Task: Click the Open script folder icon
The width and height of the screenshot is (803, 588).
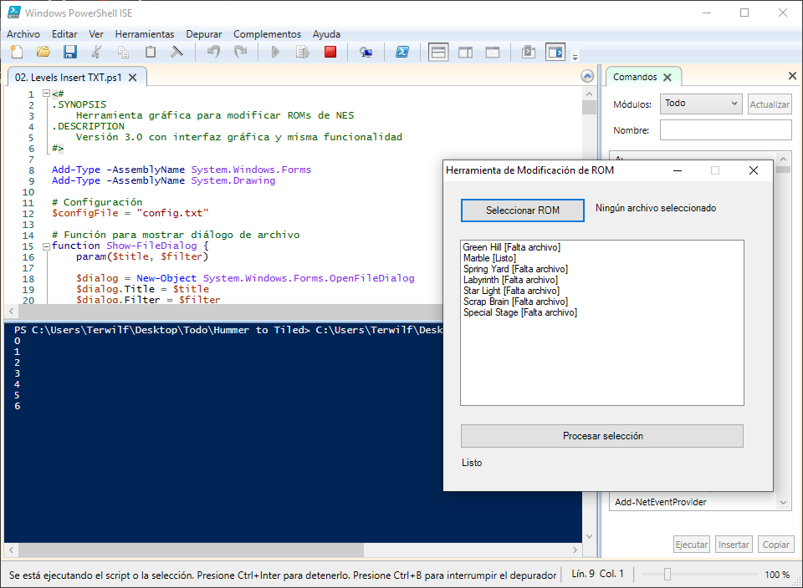Action: click(43, 52)
